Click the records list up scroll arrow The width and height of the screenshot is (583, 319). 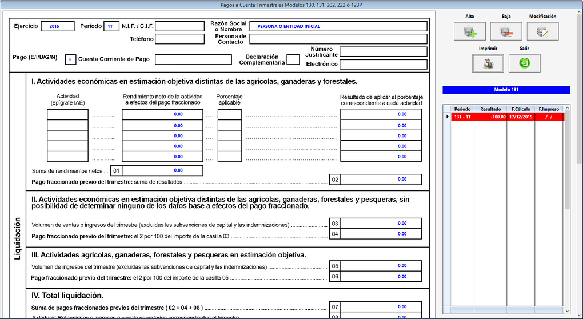click(567, 108)
